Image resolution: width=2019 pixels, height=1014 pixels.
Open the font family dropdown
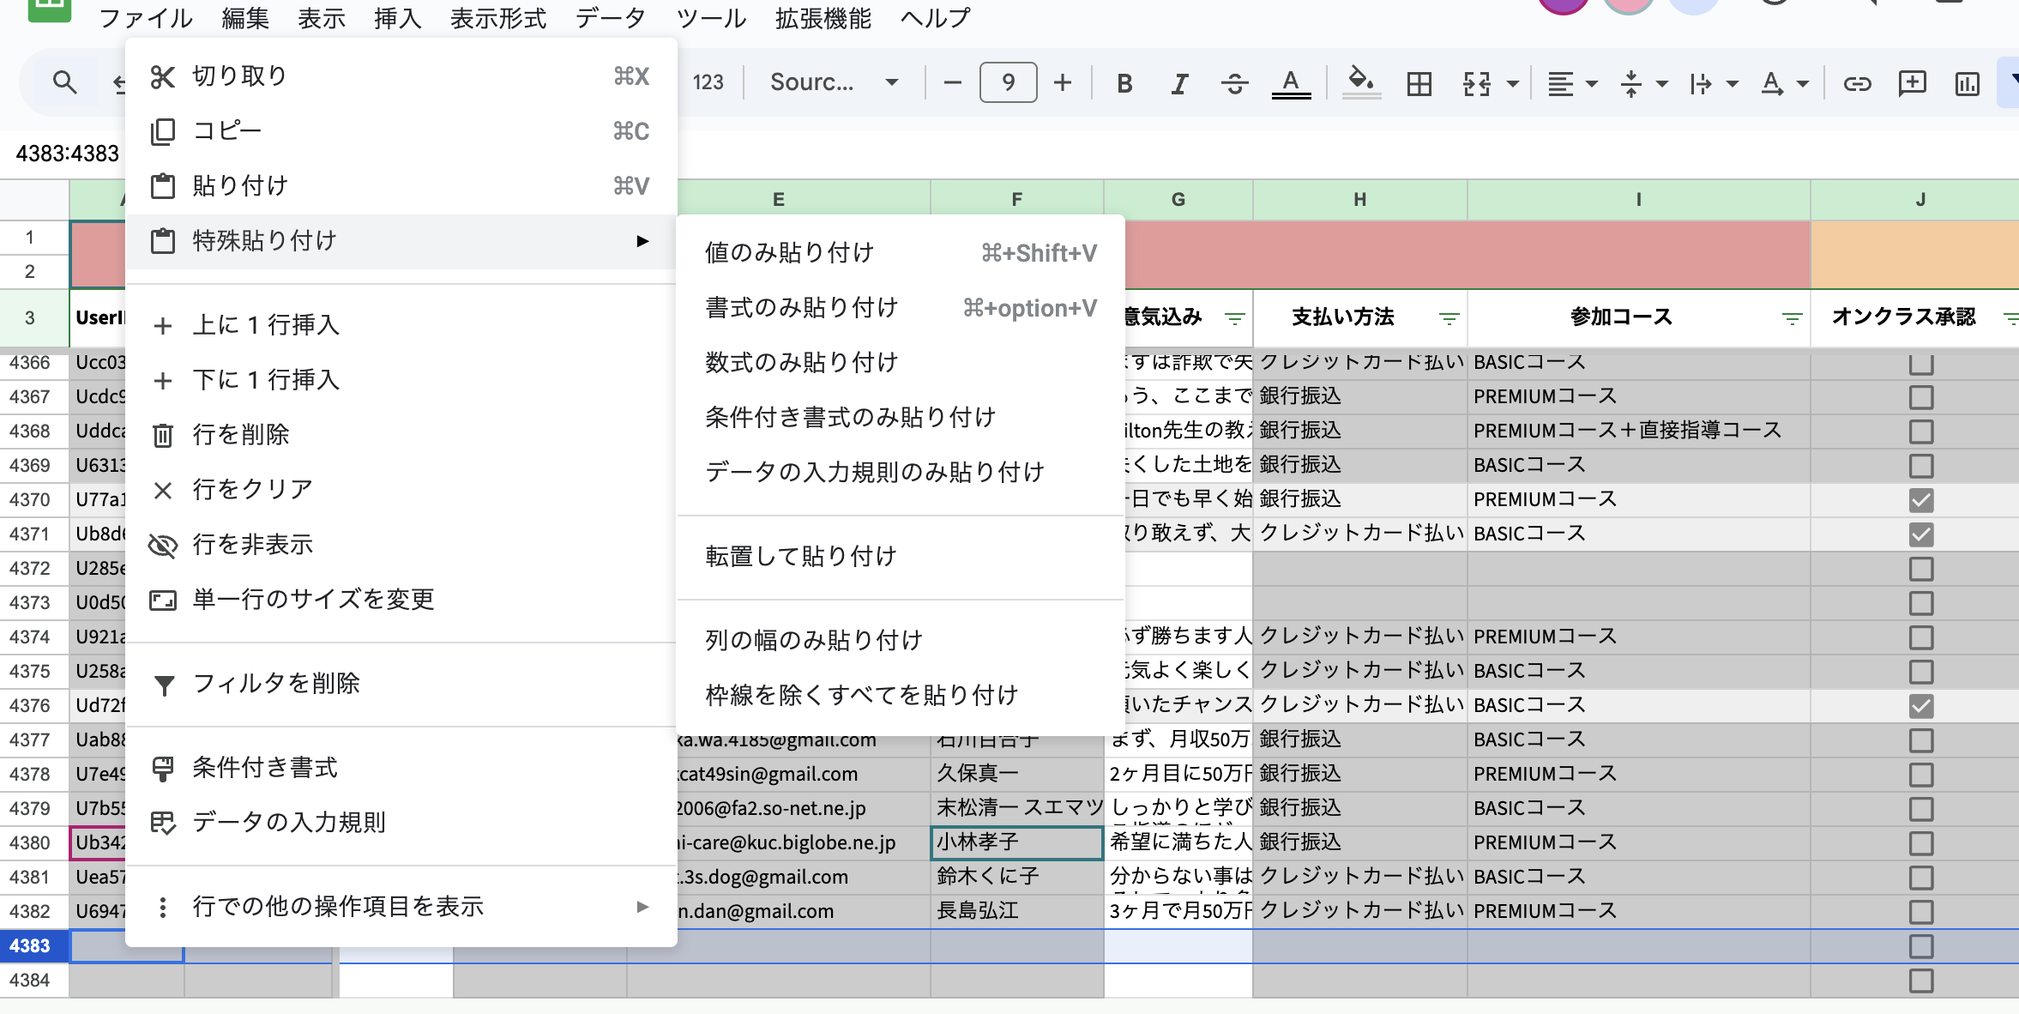coord(890,82)
